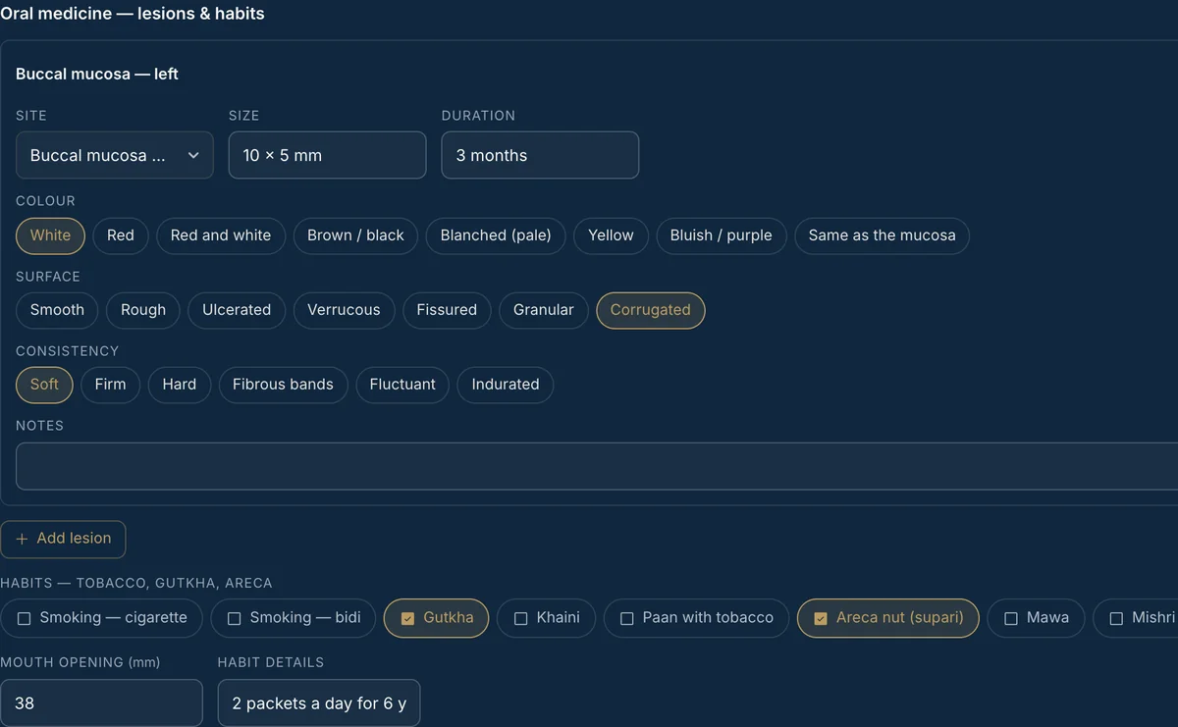The image size is (1178, 727).
Task: Select the Verrucous surface chip
Action: tap(344, 310)
